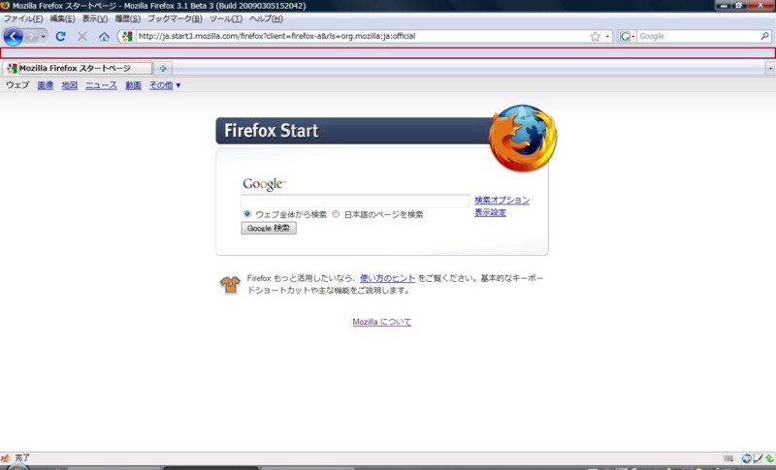
Task: Click the green arrow icon in the status bar
Action: click(769, 458)
